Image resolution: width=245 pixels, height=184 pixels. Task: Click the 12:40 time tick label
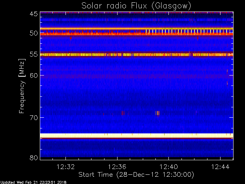[168, 167]
